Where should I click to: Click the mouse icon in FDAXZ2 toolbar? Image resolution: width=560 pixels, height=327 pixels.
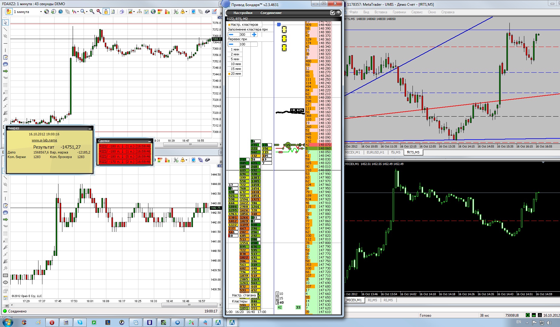coord(207,12)
